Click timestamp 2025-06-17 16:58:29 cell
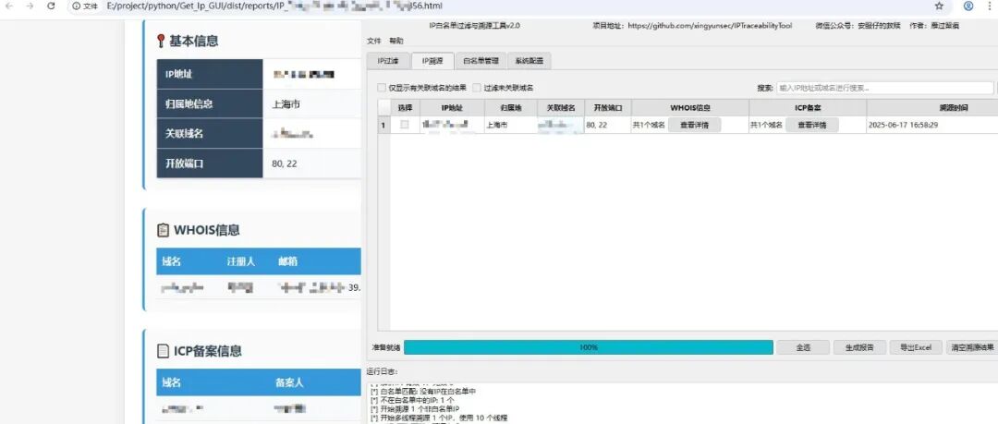Screen dimensions: 998x424 tap(932, 126)
